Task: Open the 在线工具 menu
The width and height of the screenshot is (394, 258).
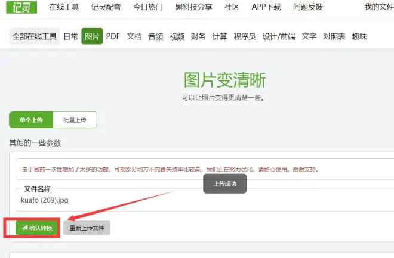Action: click(64, 7)
